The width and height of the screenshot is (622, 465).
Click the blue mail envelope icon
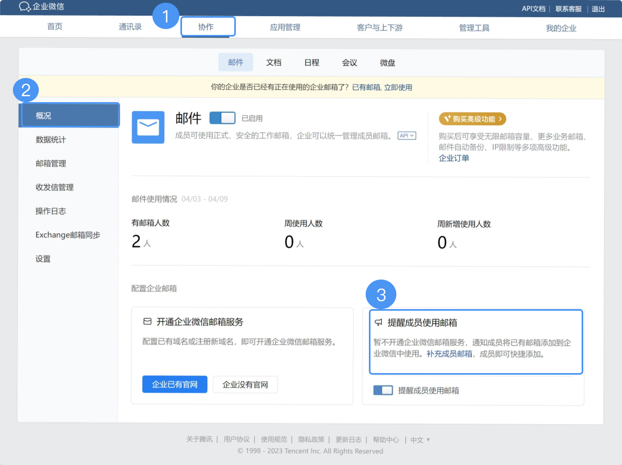pos(148,127)
